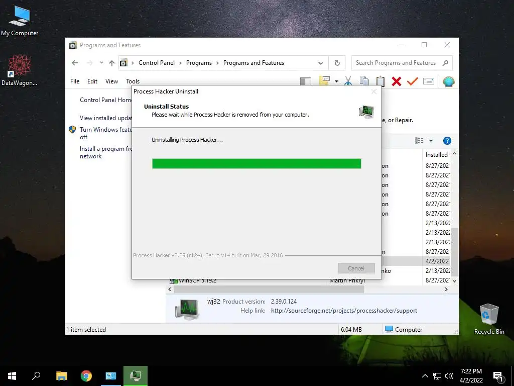Image resolution: width=514 pixels, height=386 pixels.
Task: Open the recent locations chevron
Action: [x=101, y=62]
